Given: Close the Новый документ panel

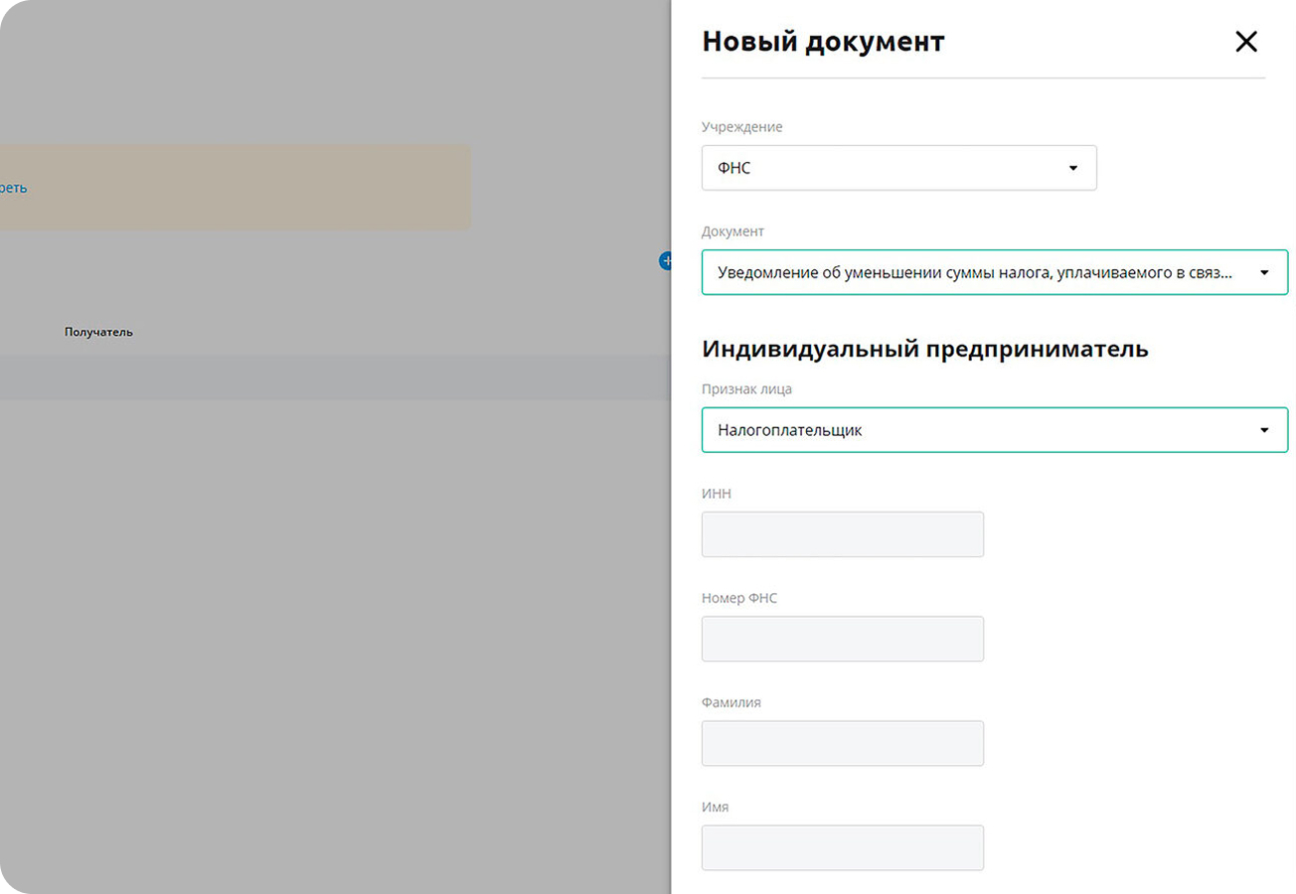Looking at the screenshot, I should (1245, 42).
